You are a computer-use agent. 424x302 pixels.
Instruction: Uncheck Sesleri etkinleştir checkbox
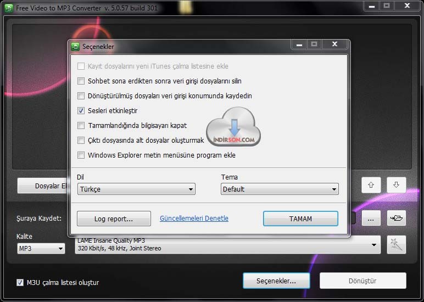pyautogui.click(x=81, y=110)
